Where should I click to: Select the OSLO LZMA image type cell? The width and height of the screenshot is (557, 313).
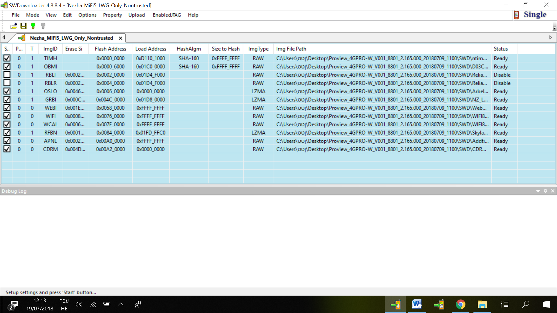(x=258, y=91)
